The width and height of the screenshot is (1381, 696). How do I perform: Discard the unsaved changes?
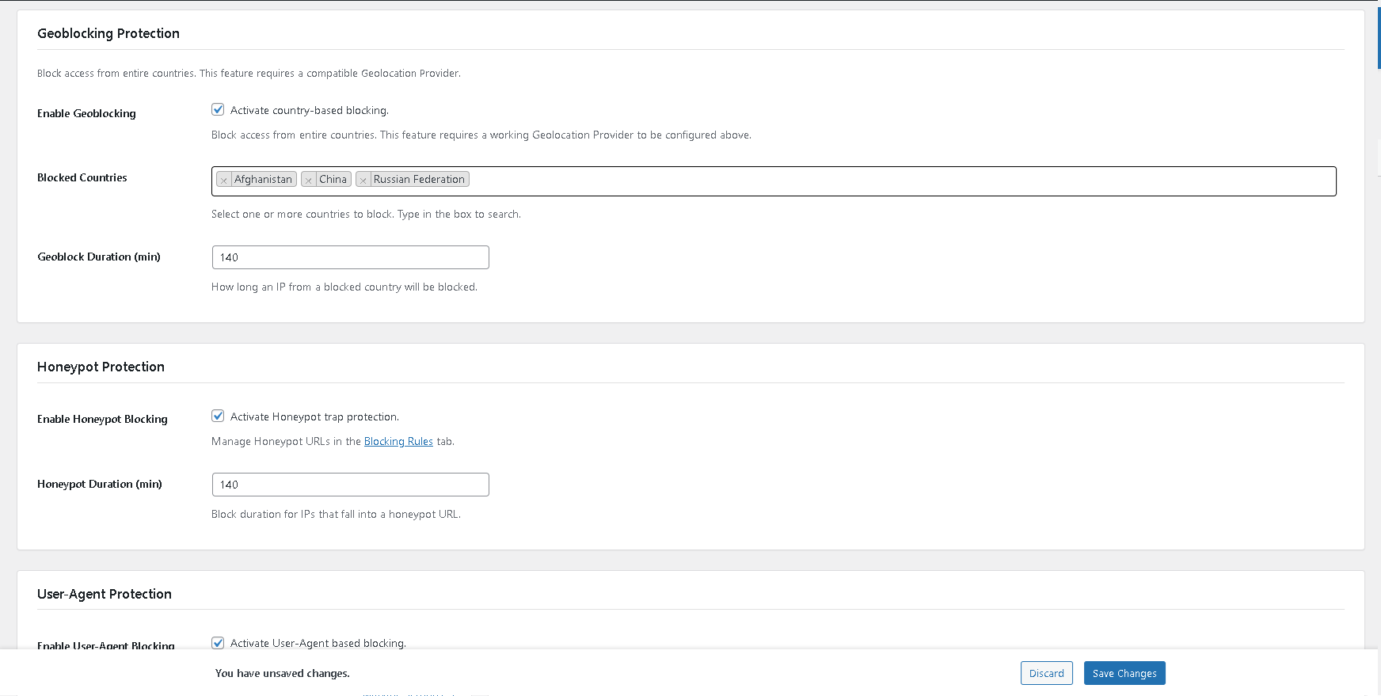click(1046, 673)
